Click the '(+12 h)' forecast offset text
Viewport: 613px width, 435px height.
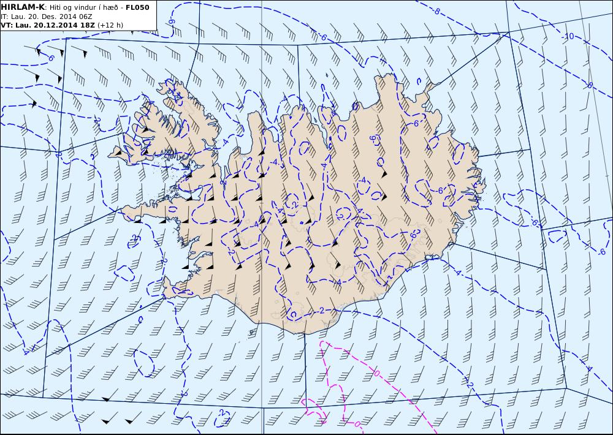(x=110, y=25)
